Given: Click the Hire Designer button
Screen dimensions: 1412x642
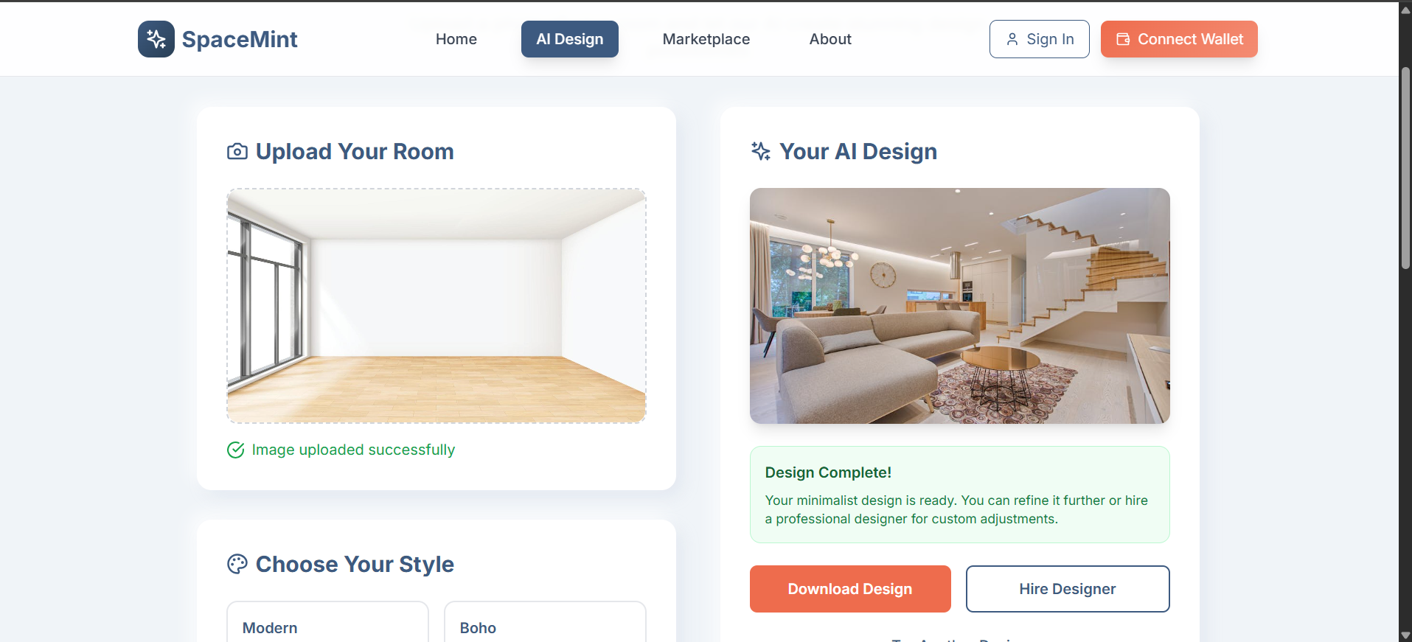Looking at the screenshot, I should pyautogui.click(x=1068, y=589).
